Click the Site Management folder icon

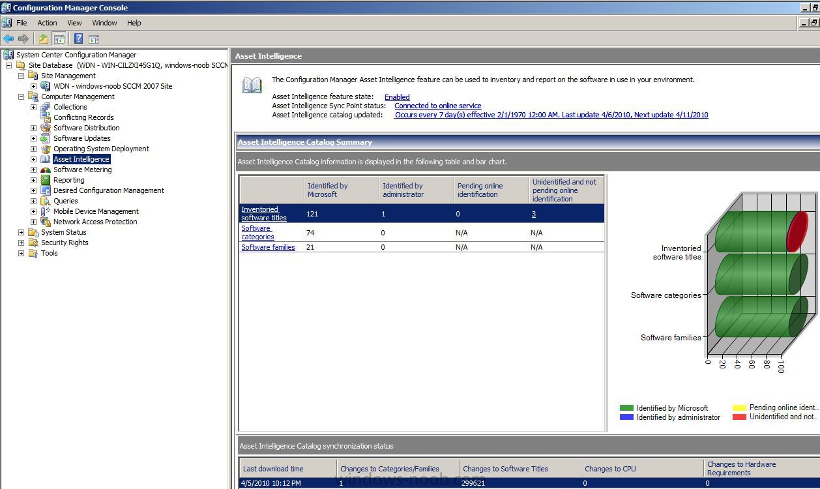33,76
